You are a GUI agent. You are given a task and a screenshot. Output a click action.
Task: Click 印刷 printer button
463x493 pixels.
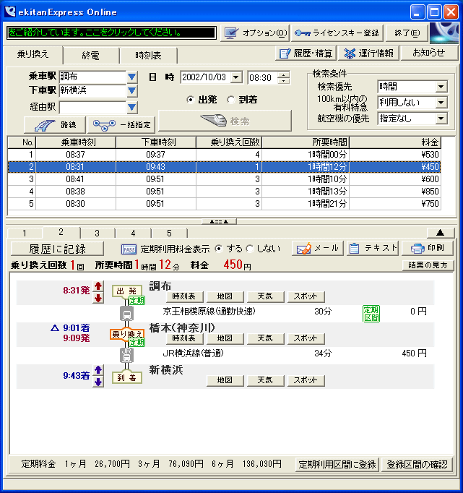(428, 249)
